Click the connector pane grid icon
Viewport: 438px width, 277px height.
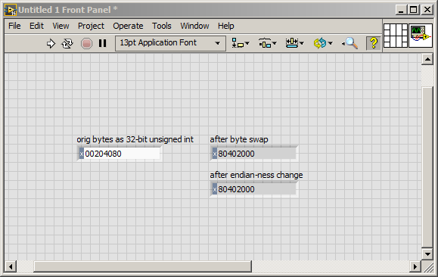pyautogui.click(x=396, y=36)
